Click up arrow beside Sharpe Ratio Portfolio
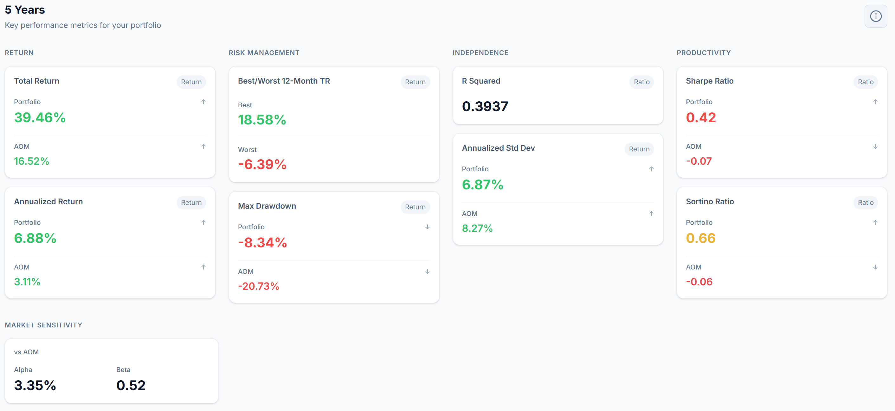Viewport: 895px width, 411px height. [875, 102]
